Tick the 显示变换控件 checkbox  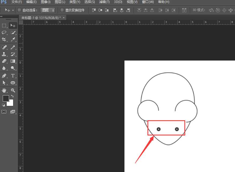62,10
